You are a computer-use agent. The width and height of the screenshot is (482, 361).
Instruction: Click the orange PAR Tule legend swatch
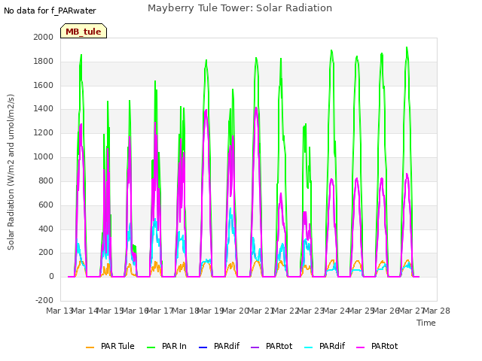[x=90, y=347]
